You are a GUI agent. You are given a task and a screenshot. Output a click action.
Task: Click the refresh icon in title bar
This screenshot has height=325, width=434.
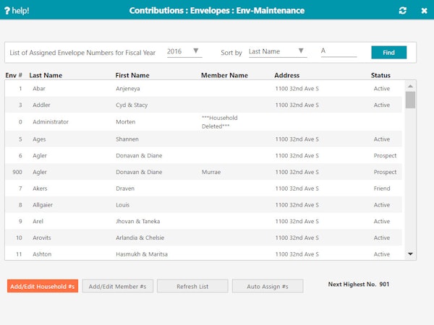click(402, 11)
